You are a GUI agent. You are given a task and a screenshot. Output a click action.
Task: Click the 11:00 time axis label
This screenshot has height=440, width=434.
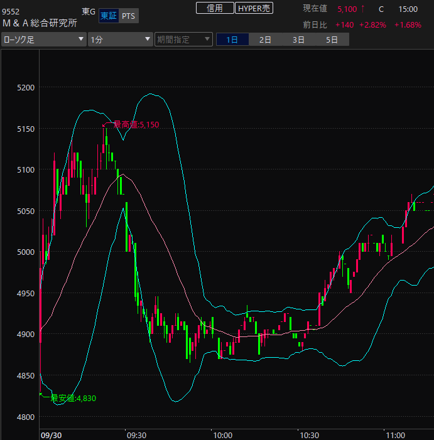point(396,435)
